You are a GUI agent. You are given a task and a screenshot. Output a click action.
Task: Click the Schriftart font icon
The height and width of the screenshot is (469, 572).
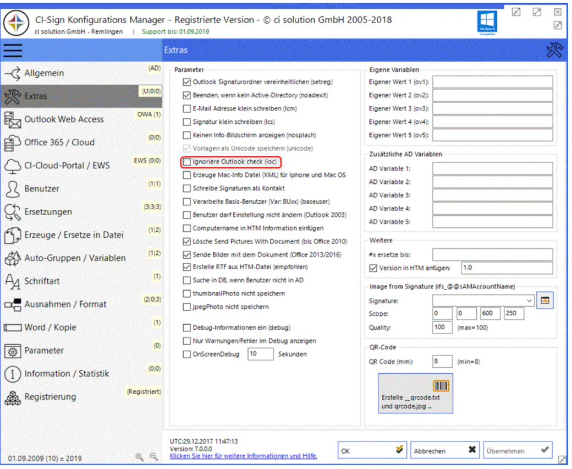click(x=12, y=281)
